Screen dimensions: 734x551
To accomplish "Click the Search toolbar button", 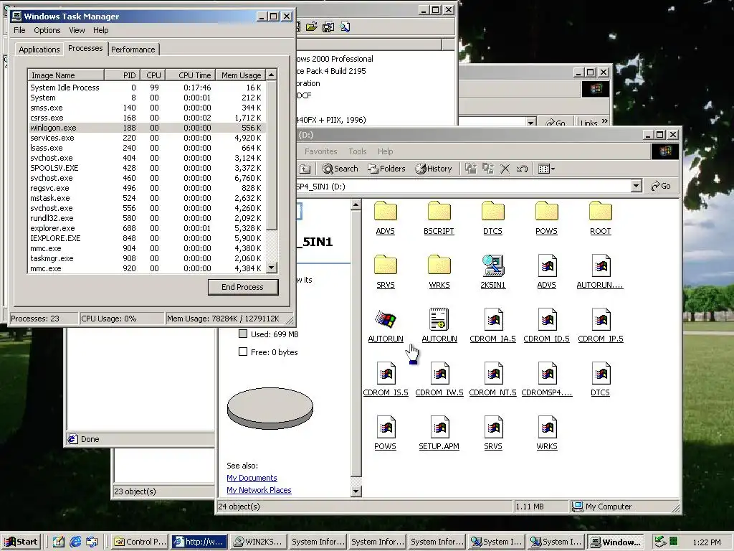I will (x=340, y=169).
